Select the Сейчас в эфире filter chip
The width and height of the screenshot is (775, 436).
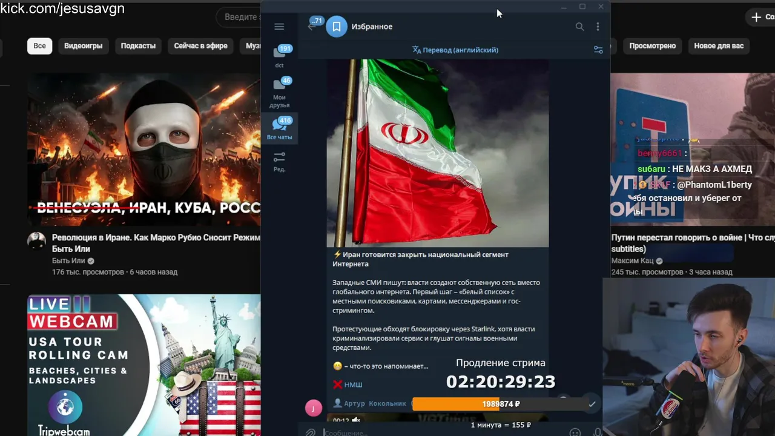(201, 46)
